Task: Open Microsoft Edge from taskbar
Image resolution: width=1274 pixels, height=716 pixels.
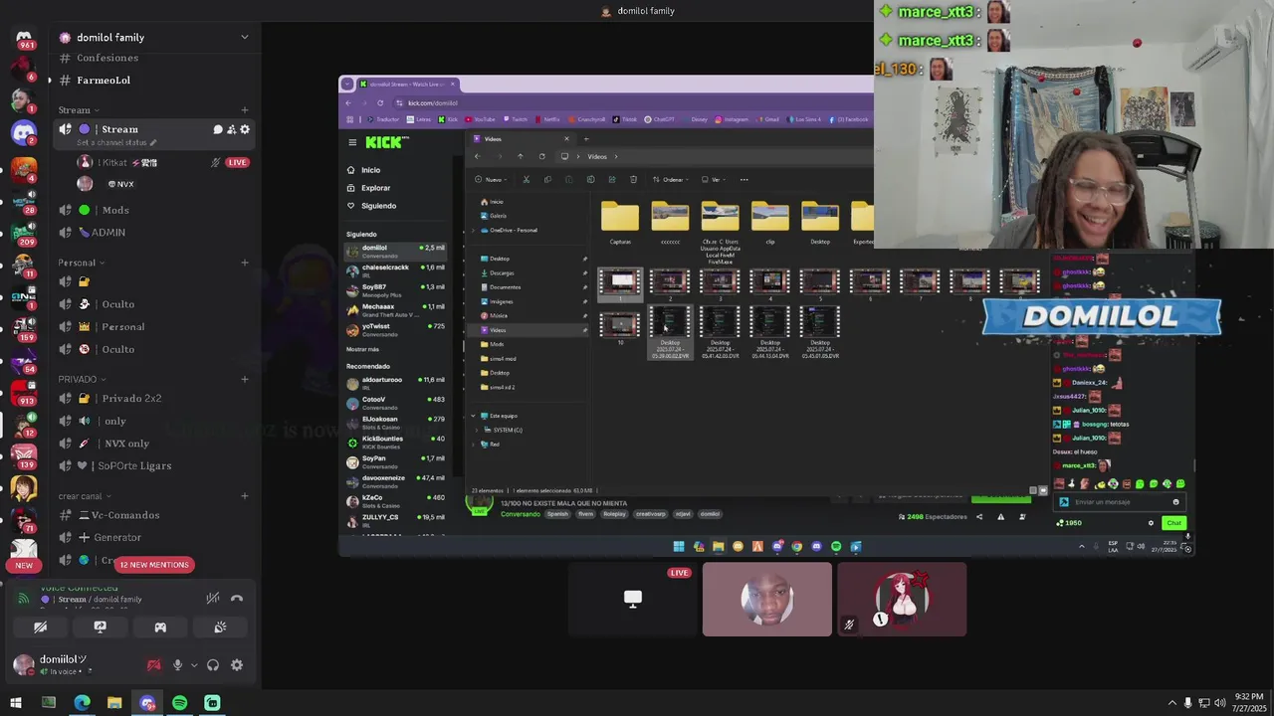Action: (x=82, y=703)
